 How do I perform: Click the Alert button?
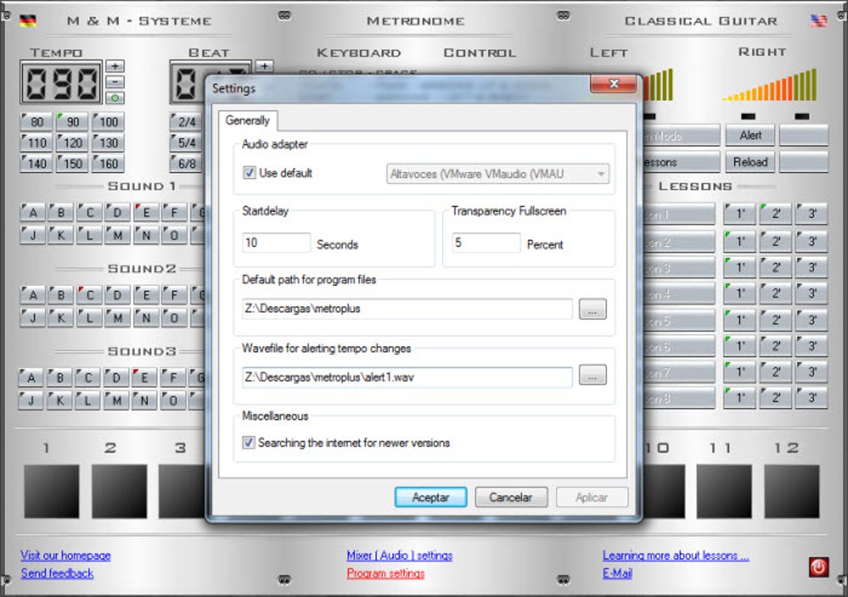click(750, 136)
